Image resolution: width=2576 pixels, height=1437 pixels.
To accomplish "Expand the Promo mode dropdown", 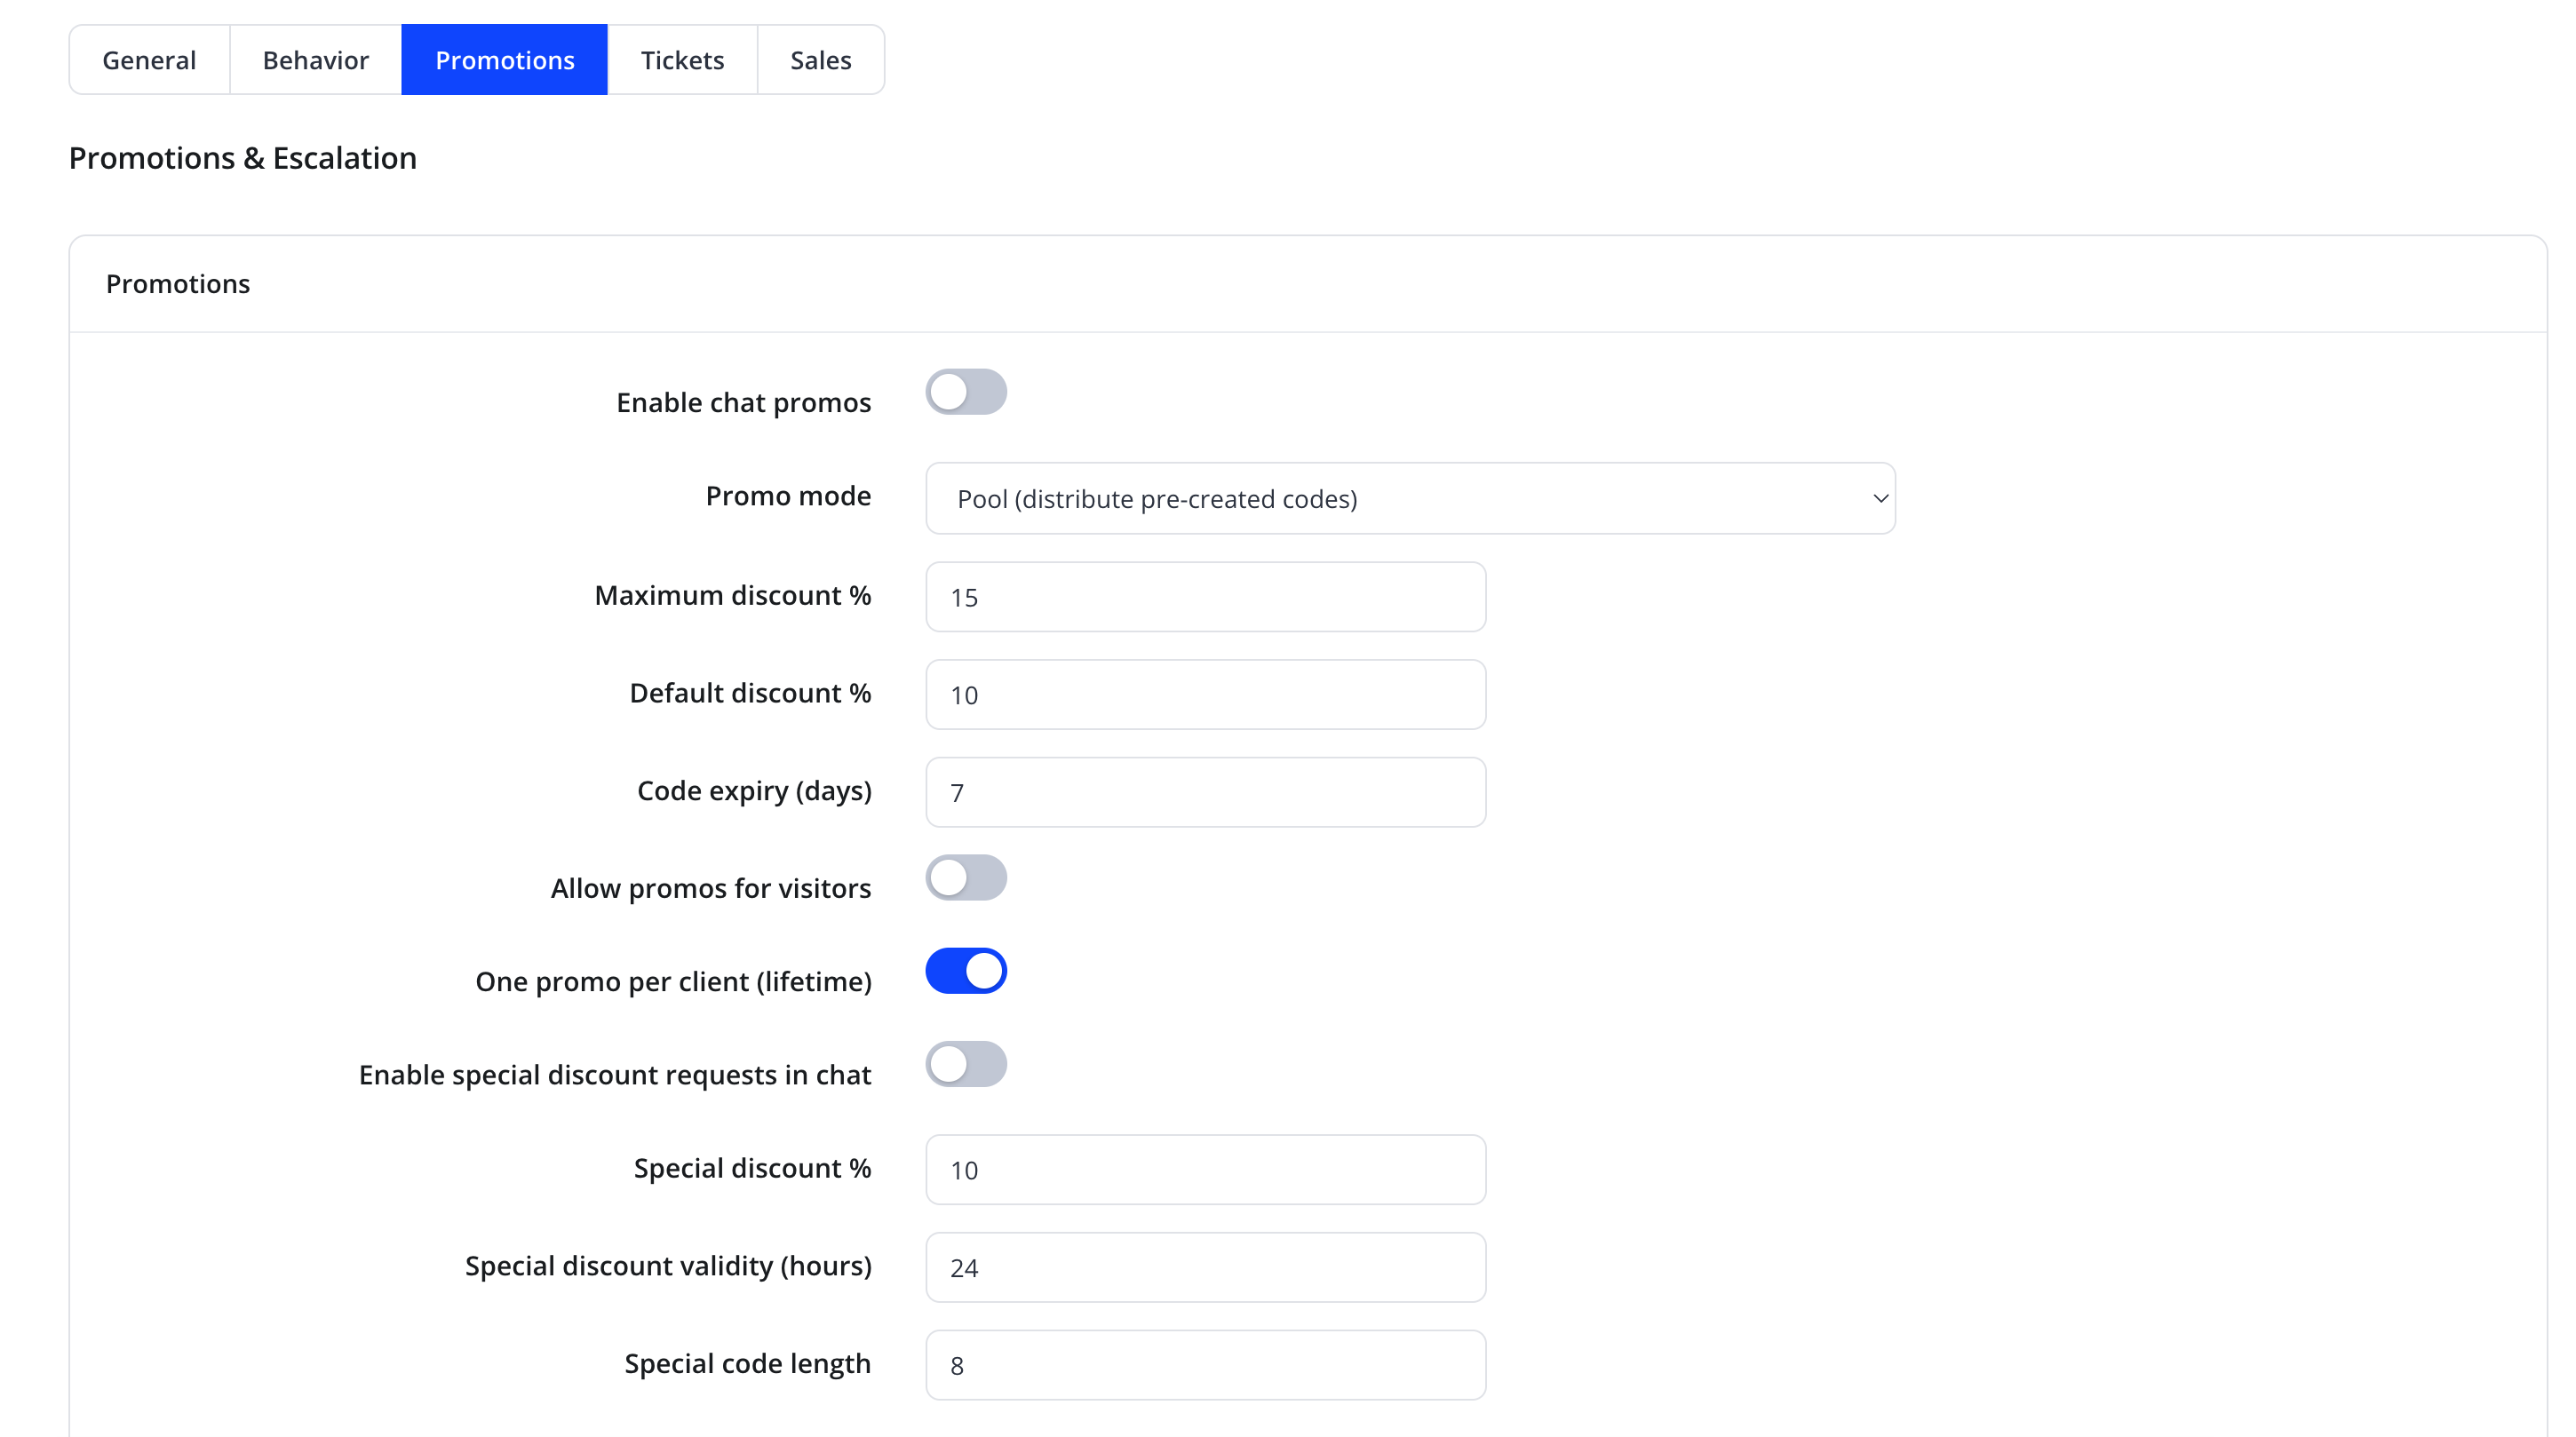I will tap(1410, 498).
